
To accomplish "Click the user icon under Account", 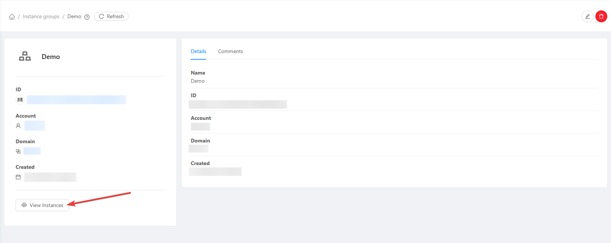I will coord(18,126).
